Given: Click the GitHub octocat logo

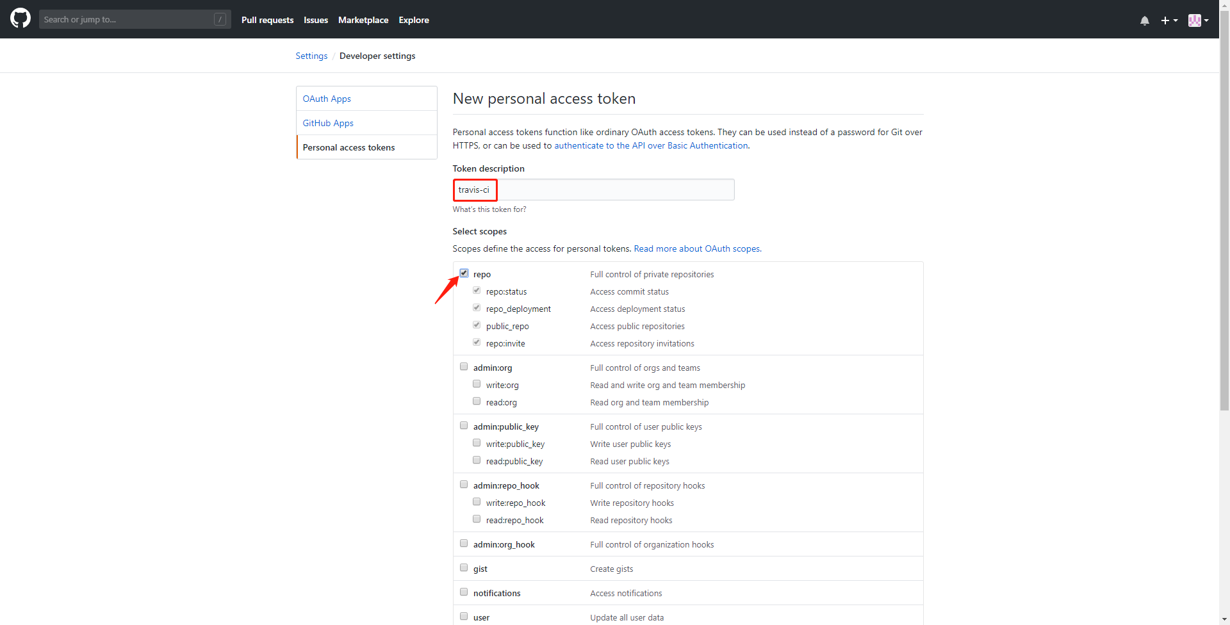Looking at the screenshot, I should click(x=20, y=19).
